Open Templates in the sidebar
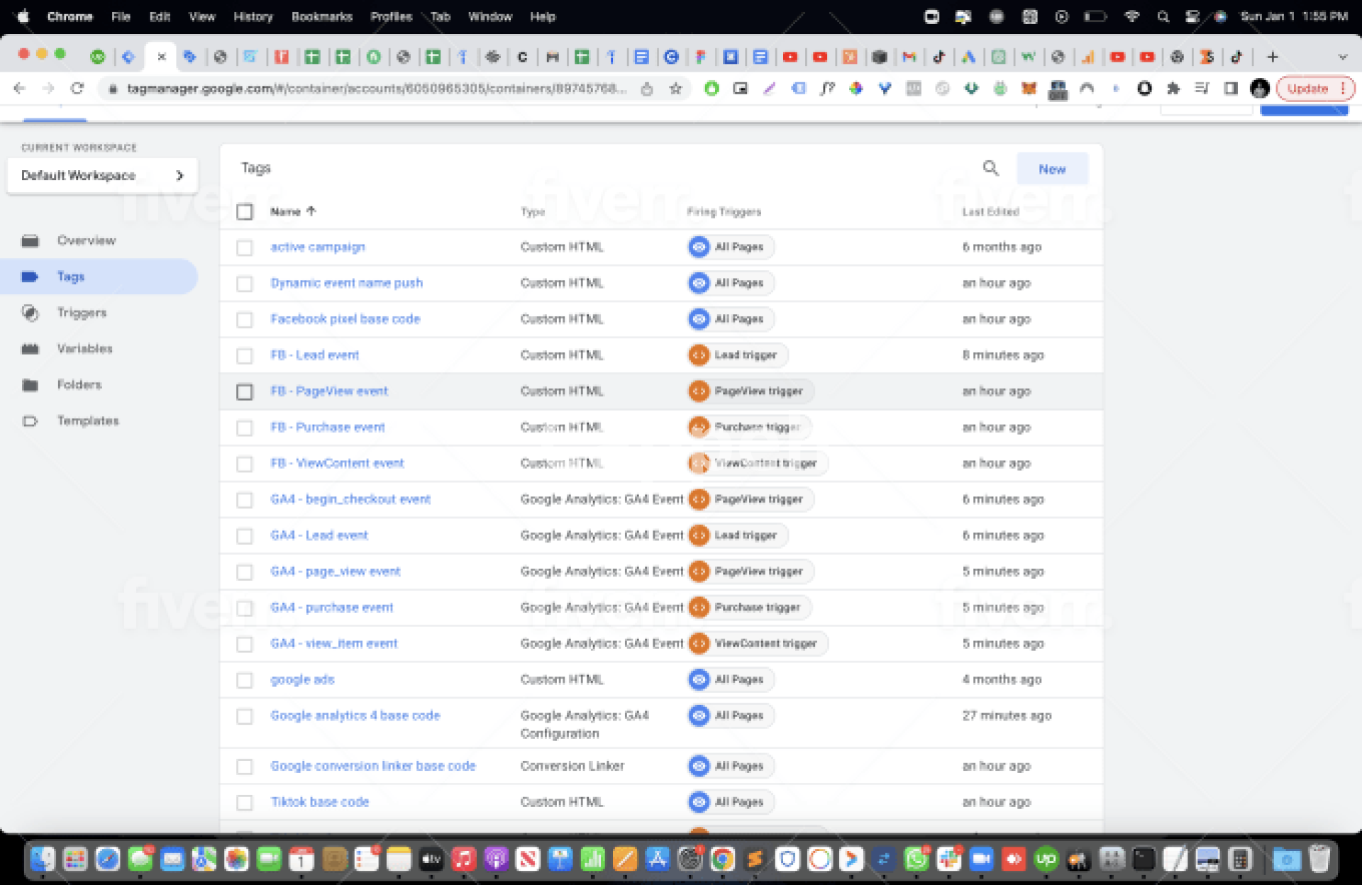 coord(87,421)
